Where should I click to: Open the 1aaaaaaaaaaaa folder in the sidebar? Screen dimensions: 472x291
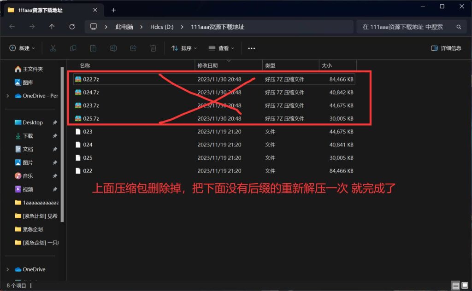click(x=36, y=203)
